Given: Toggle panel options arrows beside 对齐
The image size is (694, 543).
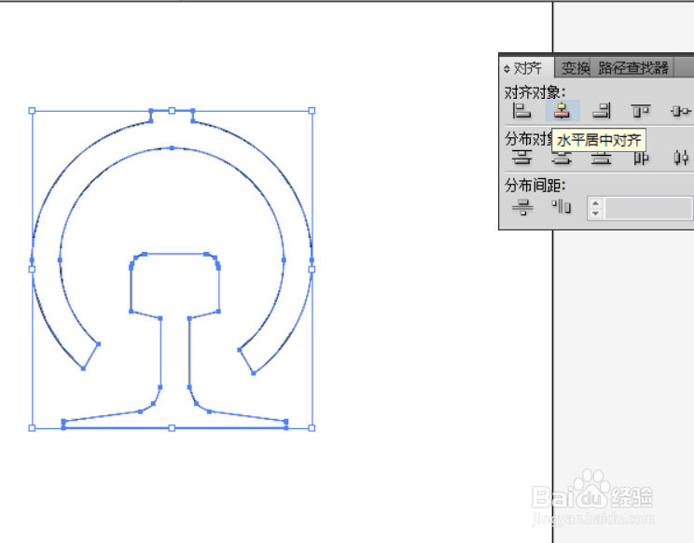Looking at the screenshot, I should 507,69.
